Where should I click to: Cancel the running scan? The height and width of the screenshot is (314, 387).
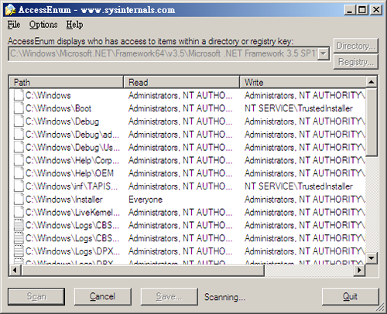[x=103, y=296]
